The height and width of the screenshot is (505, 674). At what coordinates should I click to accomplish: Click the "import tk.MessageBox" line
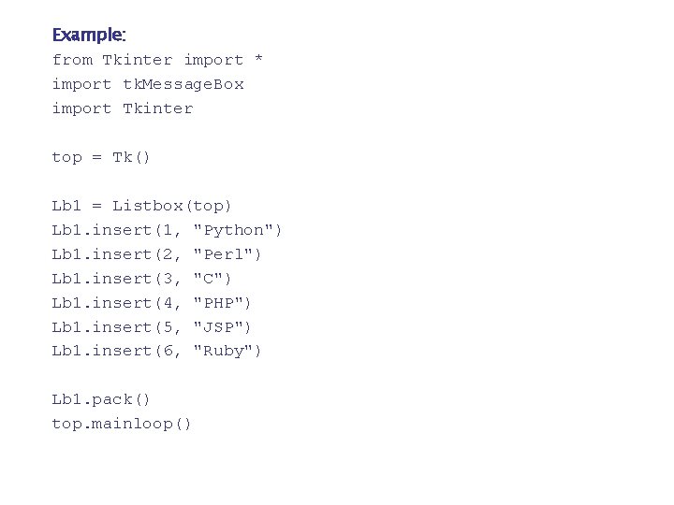click(x=148, y=84)
